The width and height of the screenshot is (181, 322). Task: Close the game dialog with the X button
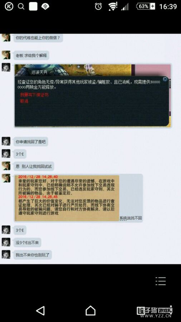click(165, 79)
